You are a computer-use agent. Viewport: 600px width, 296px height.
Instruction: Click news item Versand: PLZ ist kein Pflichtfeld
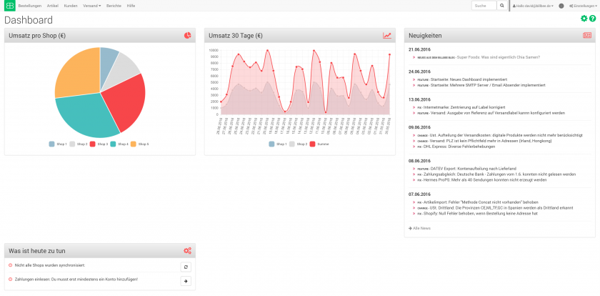point(491,141)
